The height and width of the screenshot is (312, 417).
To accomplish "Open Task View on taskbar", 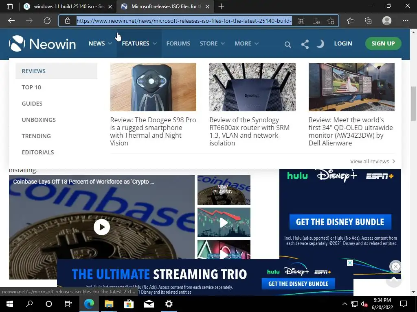I will coord(68,304).
